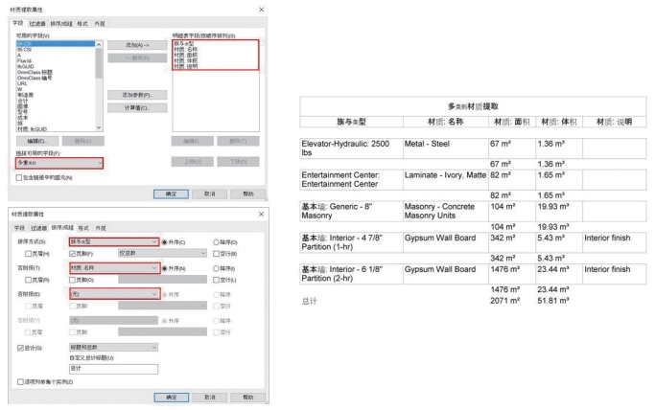Click 取消 in the 字段 tab dialog
The height and width of the screenshot is (410, 655).
tap(210, 194)
